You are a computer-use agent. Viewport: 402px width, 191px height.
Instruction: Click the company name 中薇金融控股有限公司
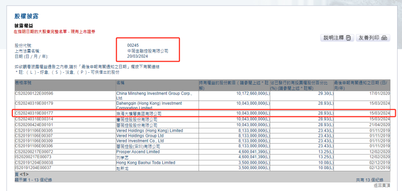point(148,51)
